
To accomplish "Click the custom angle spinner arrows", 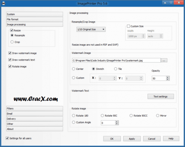I will [x=117, y=123].
